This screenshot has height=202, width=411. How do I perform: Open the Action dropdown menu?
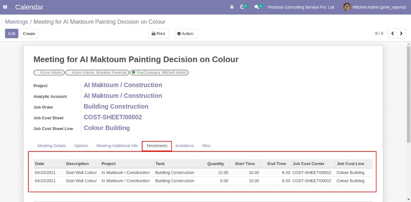tap(185, 34)
